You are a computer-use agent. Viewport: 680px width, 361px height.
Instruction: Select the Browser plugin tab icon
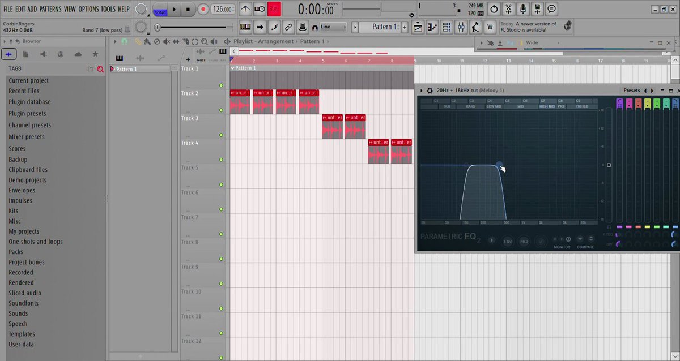tap(44, 54)
